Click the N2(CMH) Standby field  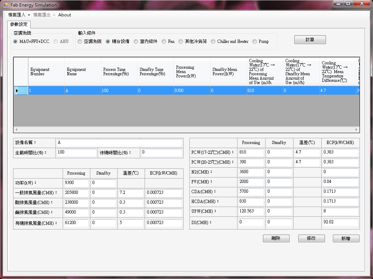pyautogui.click(x=279, y=172)
